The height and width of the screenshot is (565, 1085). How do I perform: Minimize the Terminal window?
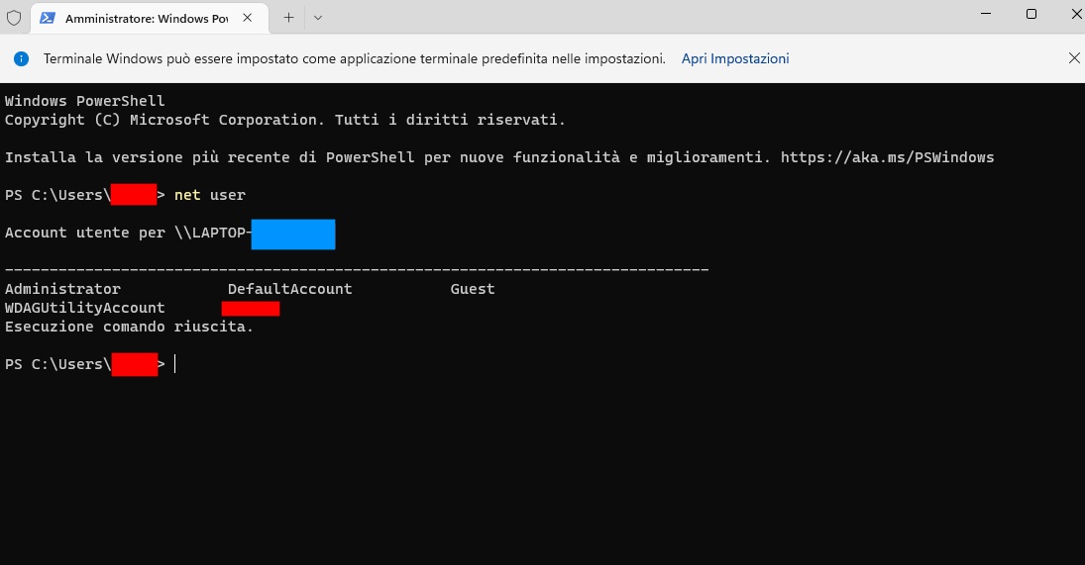[x=986, y=14]
